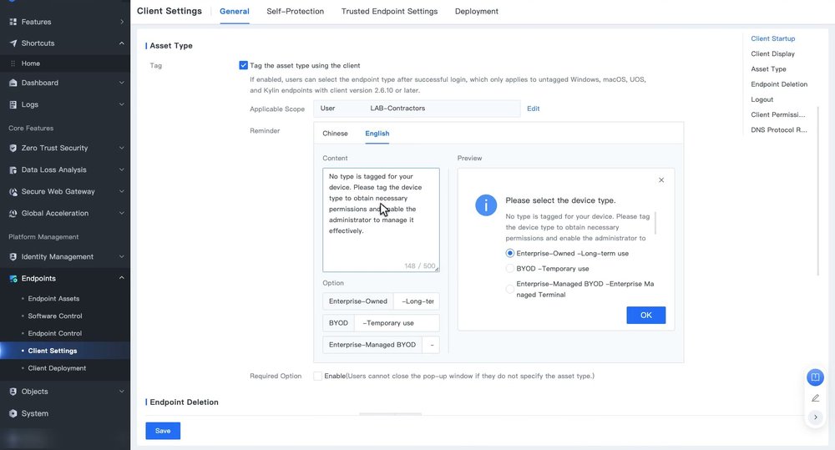Expand Data Loss Analysis chevron
The width and height of the screenshot is (835, 450).
121,169
